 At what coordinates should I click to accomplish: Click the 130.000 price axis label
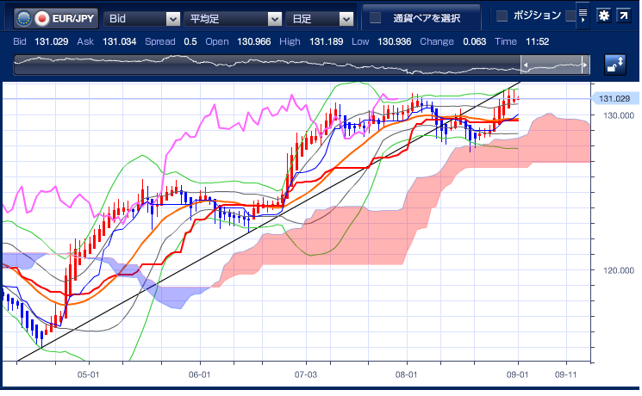[618, 115]
